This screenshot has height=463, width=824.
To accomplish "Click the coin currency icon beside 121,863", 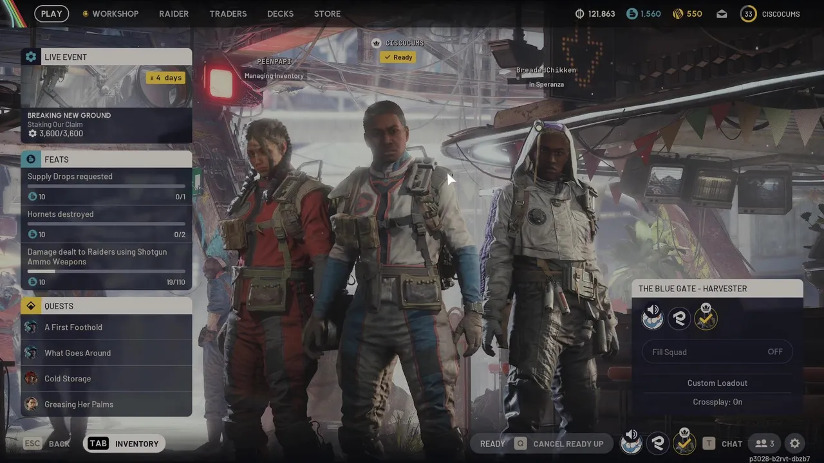I will pos(579,14).
